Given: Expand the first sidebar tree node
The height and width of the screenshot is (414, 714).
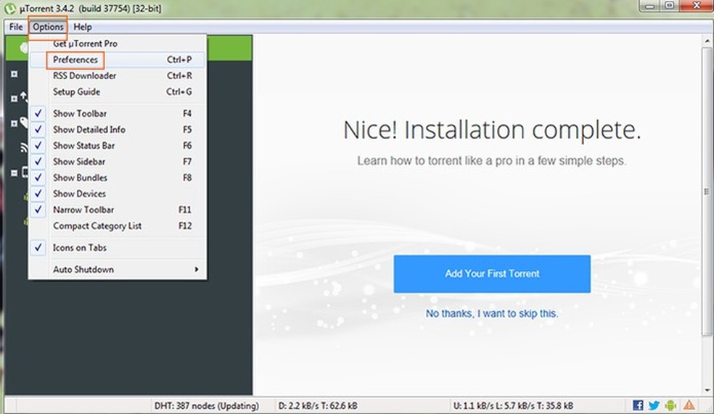Looking at the screenshot, I should (x=14, y=74).
